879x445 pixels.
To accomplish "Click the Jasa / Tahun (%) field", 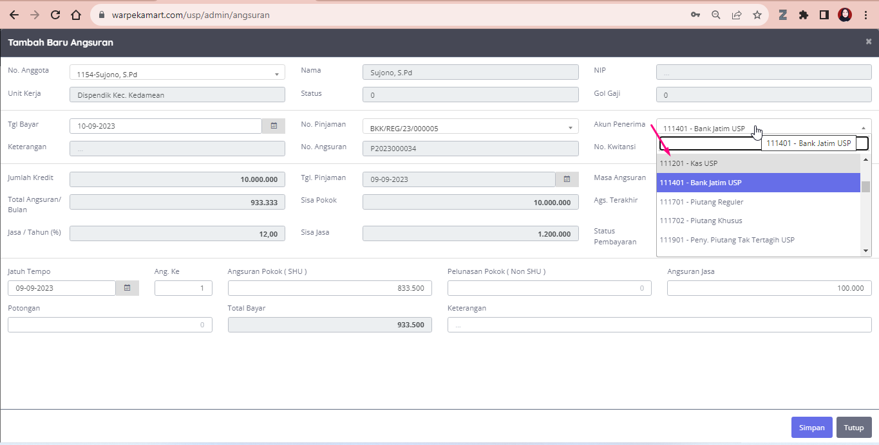I will (x=177, y=233).
